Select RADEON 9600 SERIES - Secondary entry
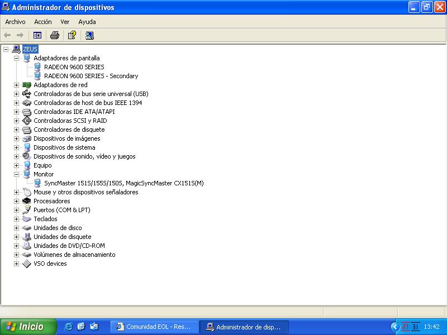The height and width of the screenshot is (335, 447). (x=91, y=76)
